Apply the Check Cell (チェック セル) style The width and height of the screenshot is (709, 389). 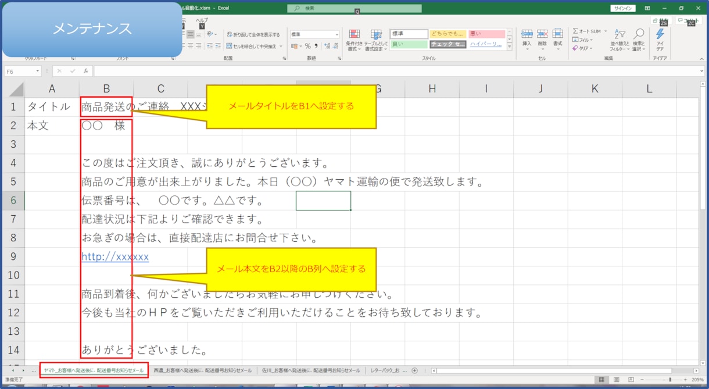pos(447,44)
